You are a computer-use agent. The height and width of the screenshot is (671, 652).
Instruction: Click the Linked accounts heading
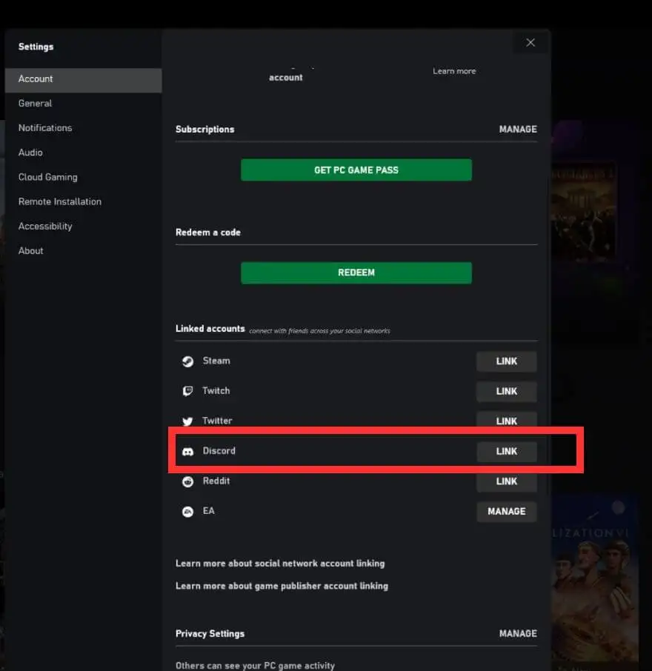click(210, 329)
